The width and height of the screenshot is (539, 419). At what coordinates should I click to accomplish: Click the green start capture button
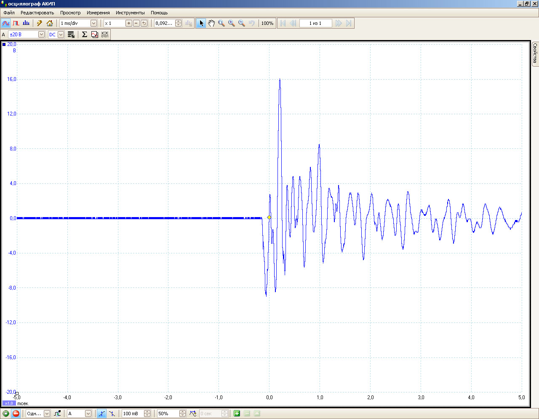tap(6, 414)
